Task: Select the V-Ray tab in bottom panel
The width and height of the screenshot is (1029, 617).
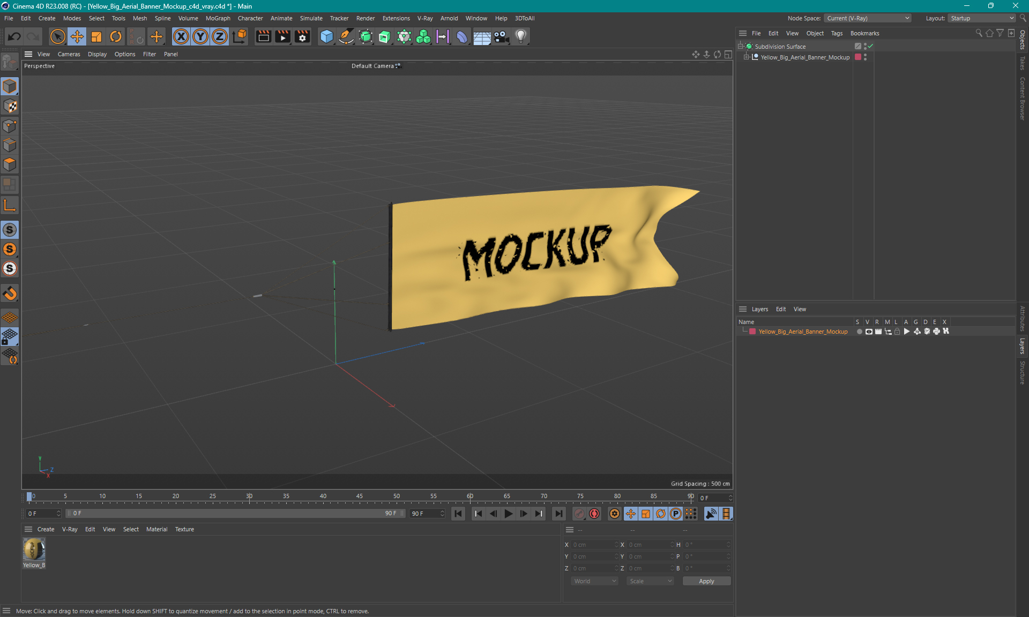Action: tap(71, 529)
